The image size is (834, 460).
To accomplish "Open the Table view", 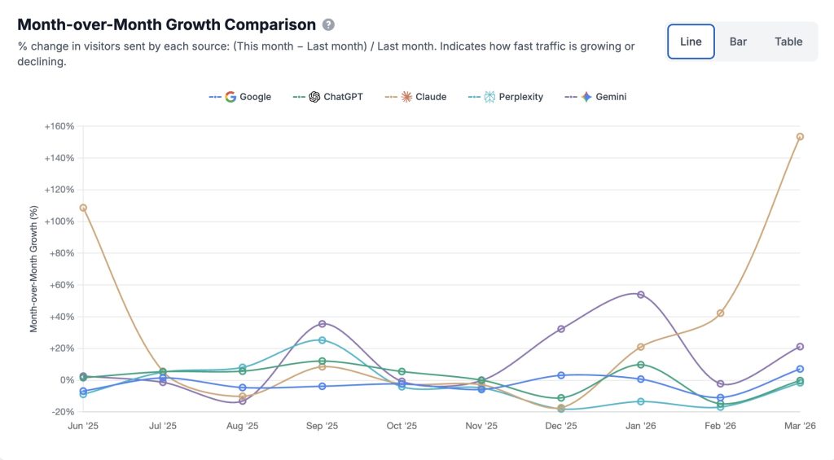I will click(x=788, y=42).
